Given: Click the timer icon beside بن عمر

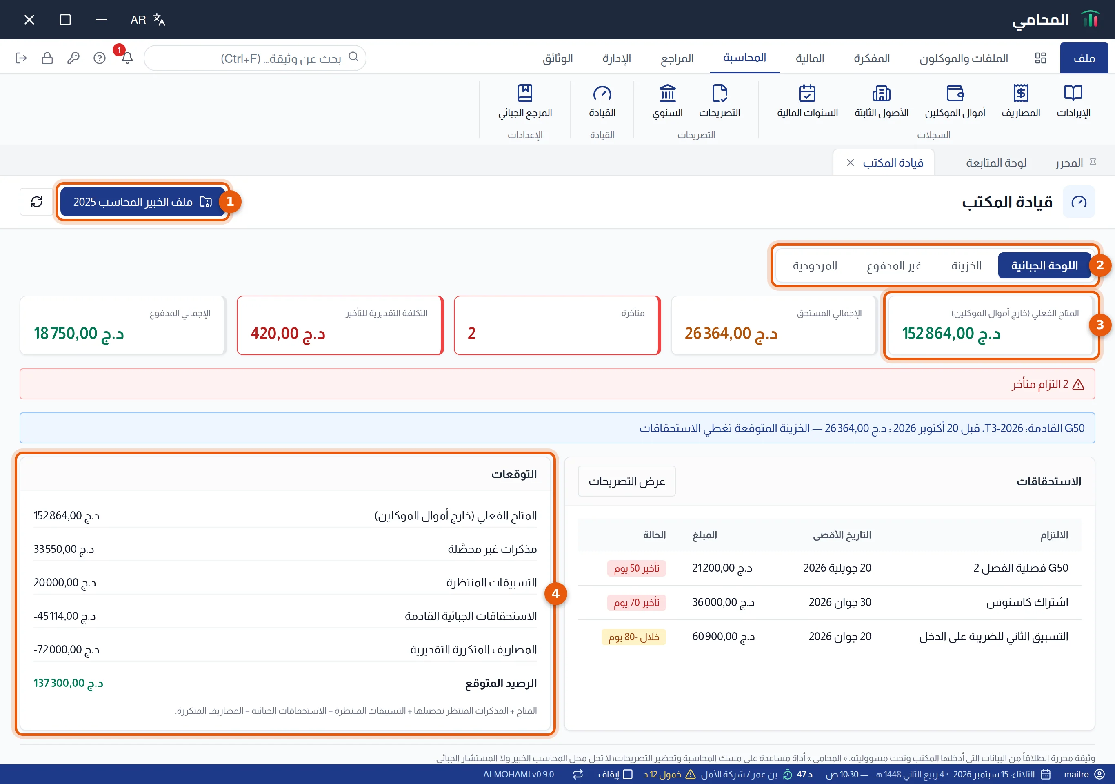Looking at the screenshot, I should click(x=788, y=774).
